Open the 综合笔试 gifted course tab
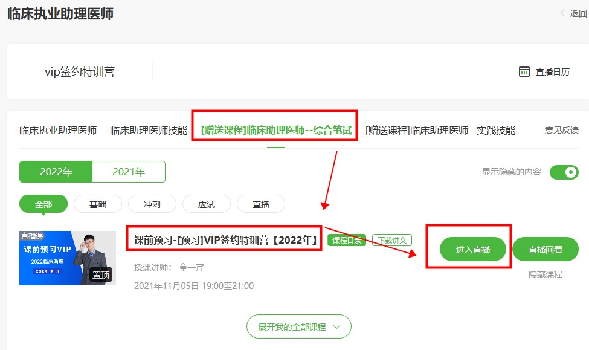This screenshot has height=350, width=589. (x=276, y=130)
